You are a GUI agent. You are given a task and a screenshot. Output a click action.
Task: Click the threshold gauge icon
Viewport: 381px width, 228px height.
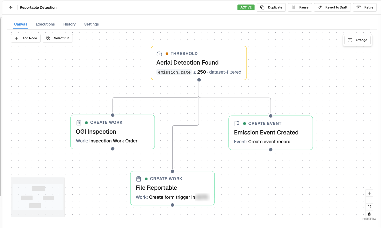(159, 54)
